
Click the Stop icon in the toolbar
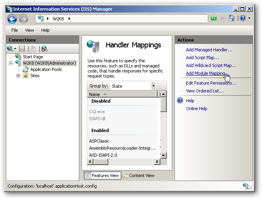[222, 18]
